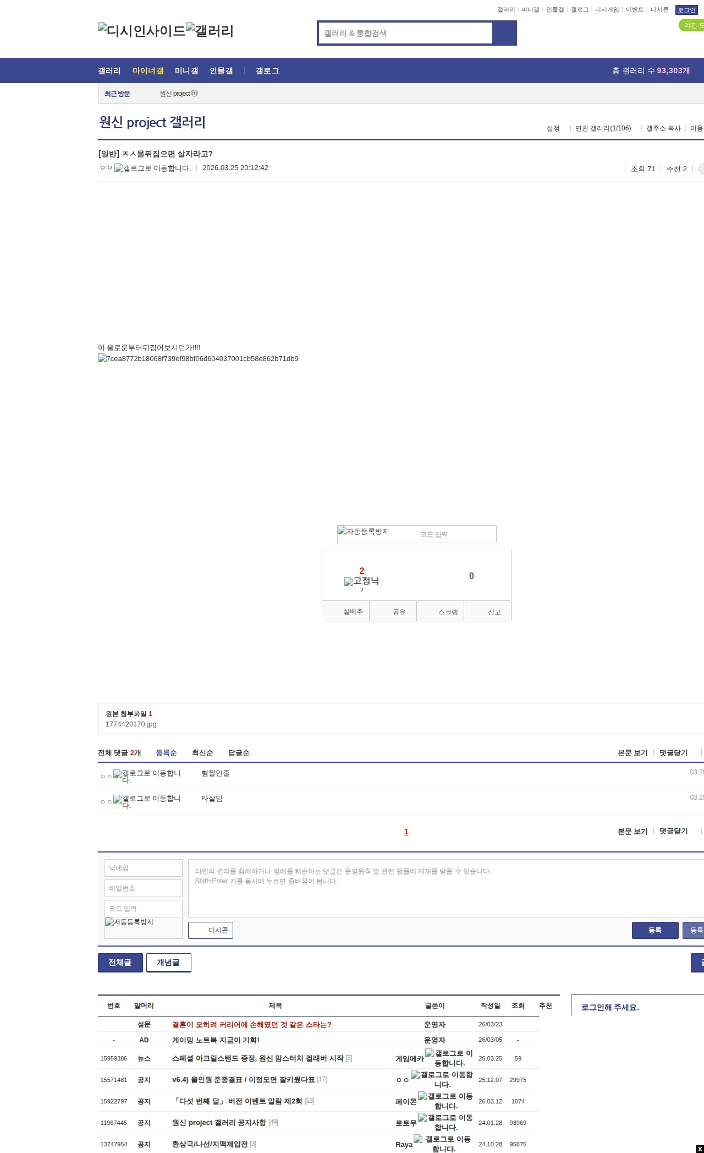704x1153 pixels.
Task: Go to 인물갤 in the blue navigation bar
Action: click(221, 71)
